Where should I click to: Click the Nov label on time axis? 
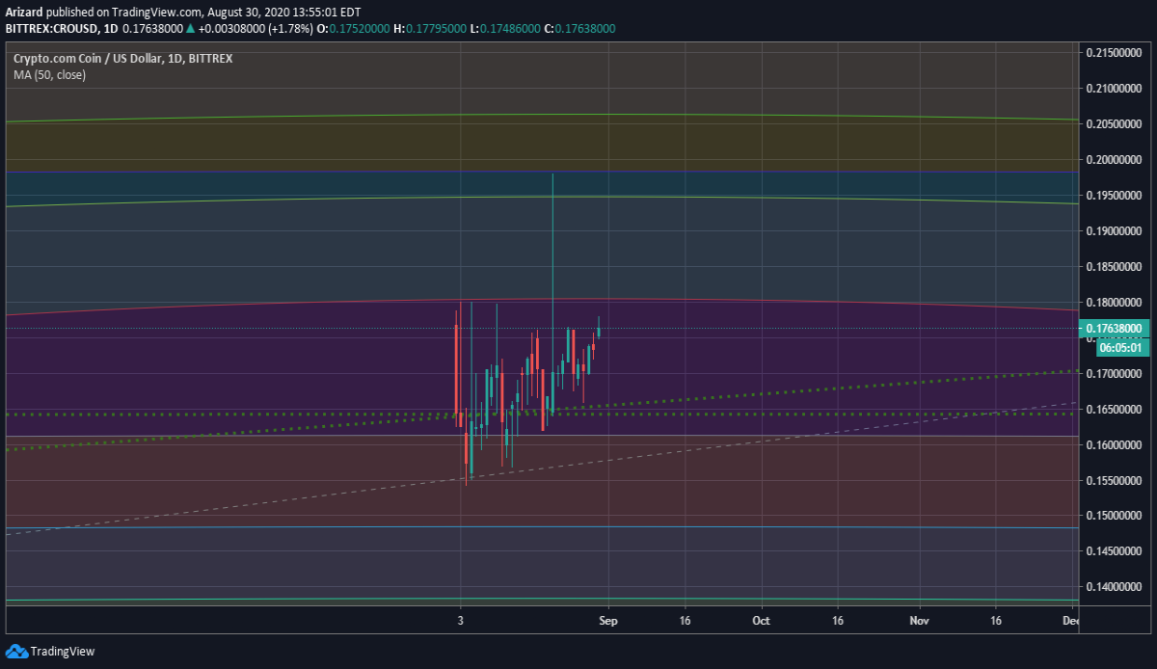920,621
